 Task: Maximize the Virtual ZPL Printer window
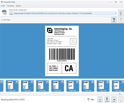pos(116,2)
